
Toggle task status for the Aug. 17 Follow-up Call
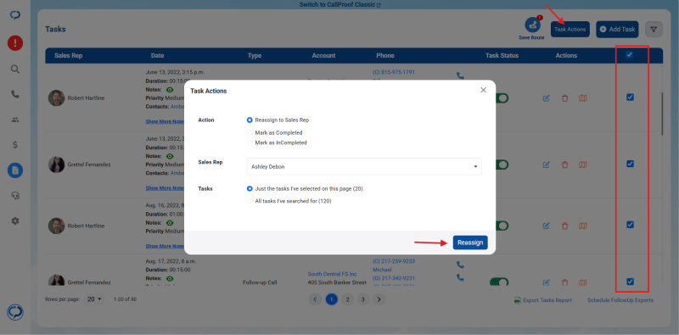coord(499,282)
